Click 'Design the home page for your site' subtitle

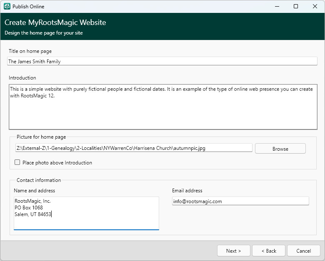[43, 33]
